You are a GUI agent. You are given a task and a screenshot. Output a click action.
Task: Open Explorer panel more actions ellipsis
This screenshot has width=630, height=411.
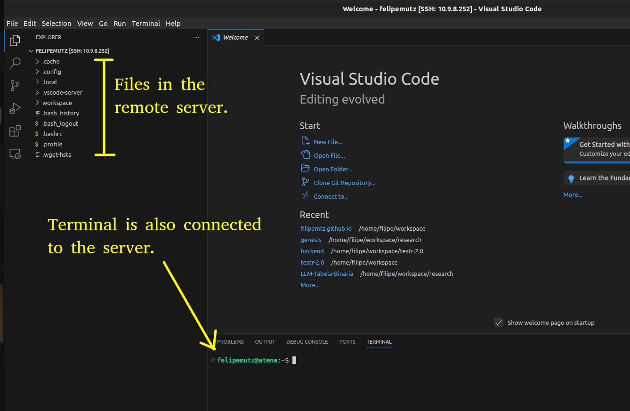point(196,37)
